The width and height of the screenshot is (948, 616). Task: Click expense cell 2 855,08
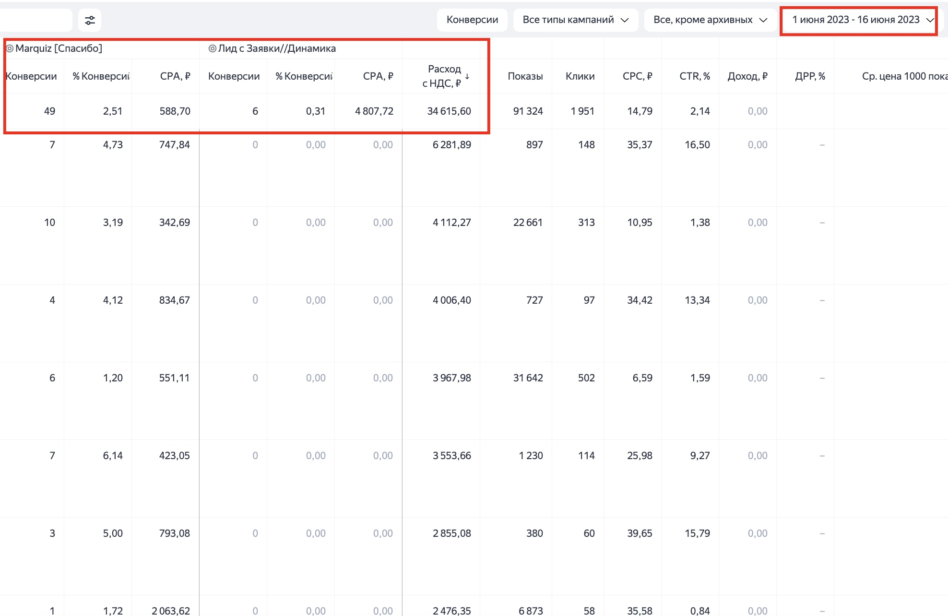point(452,533)
